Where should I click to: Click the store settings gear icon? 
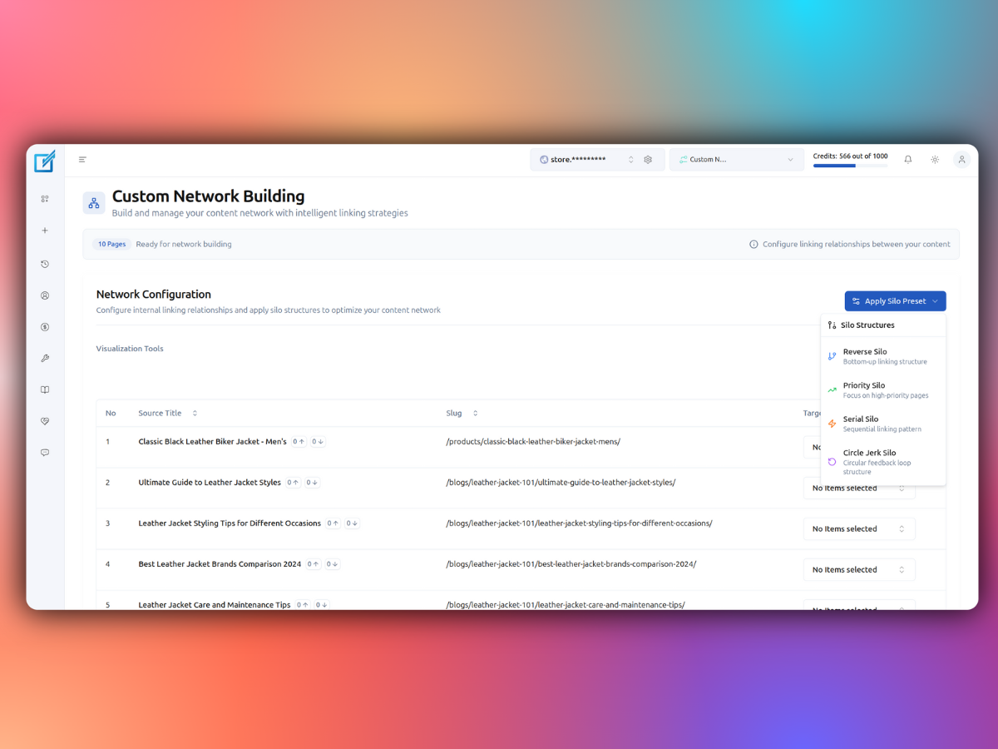pyautogui.click(x=648, y=160)
